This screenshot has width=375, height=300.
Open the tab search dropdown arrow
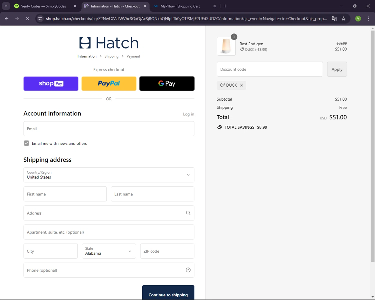(x=6, y=6)
